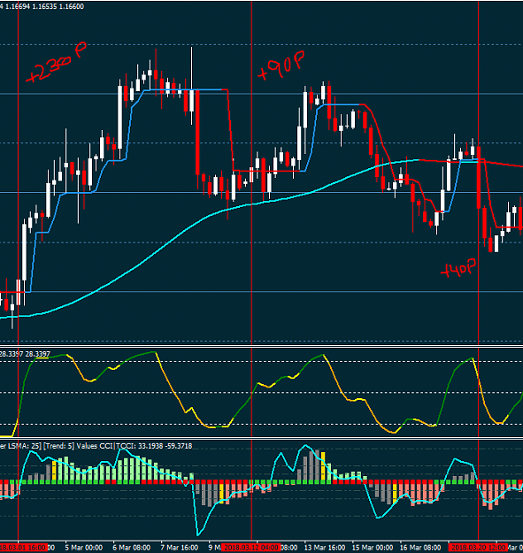
Task: Click the 2018.03.12 04:00 red date label
Action: [251, 548]
